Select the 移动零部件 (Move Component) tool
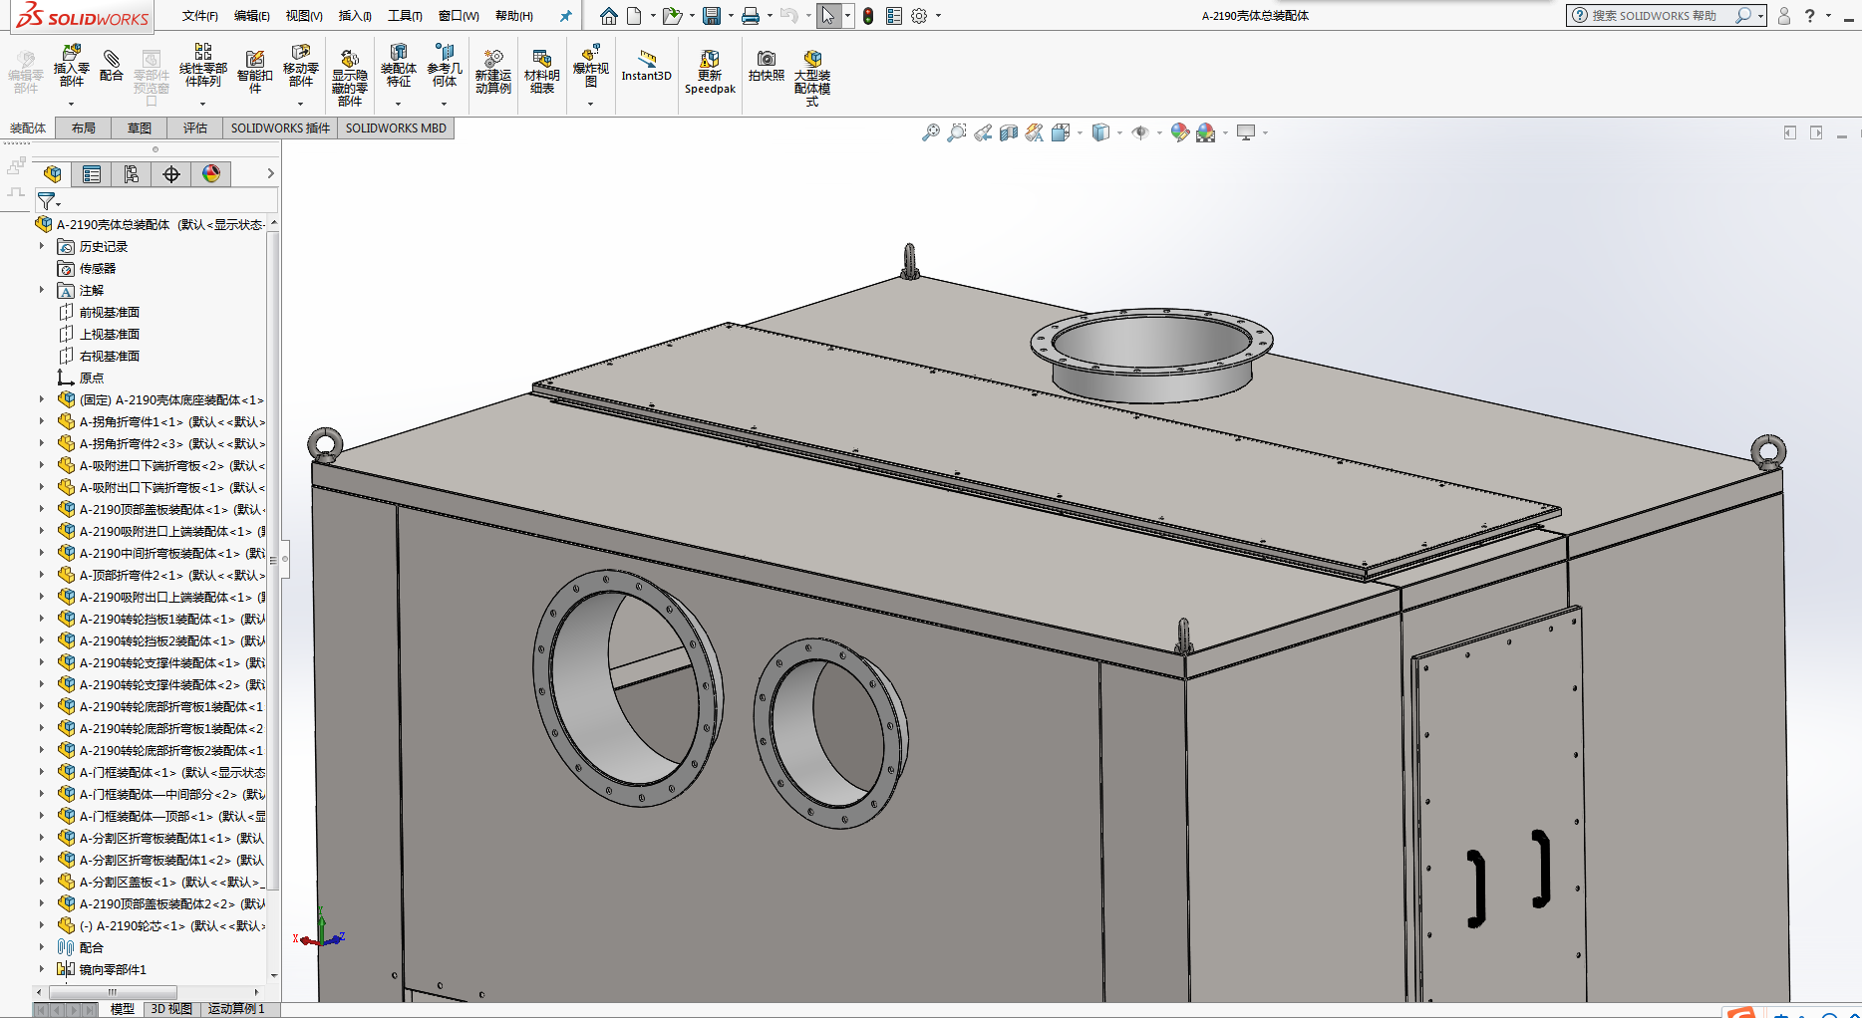This screenshot has width=1862, height=1018. point(300,65)
